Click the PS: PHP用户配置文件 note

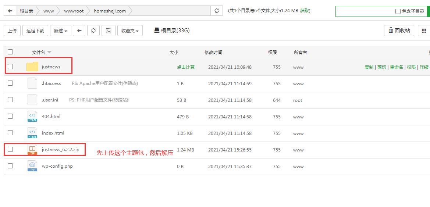point(99,100)
